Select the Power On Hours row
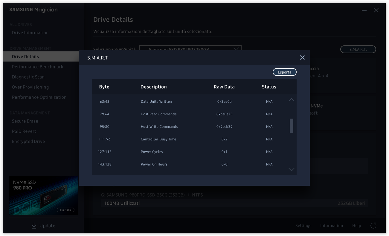Screen dimensions: 389x236 pyautogui.click(x=190, y=164)
